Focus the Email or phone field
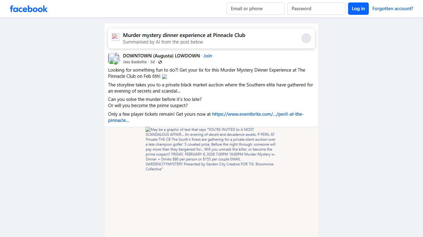This screenshot has height=237, width=423. pos(256,9)
